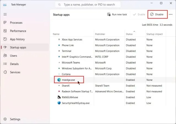
Task: Open the Users tab
Action: (25, 56)
